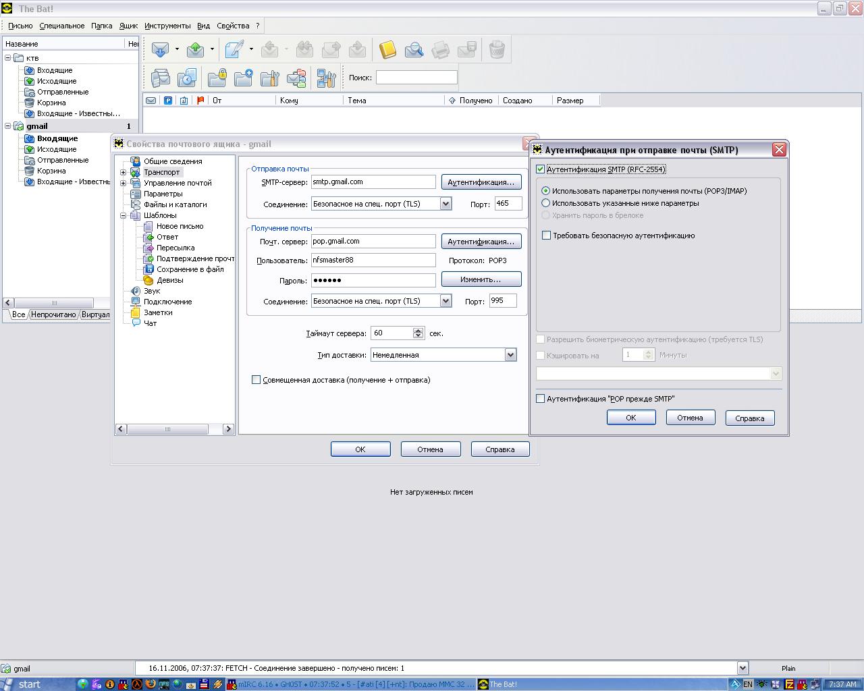Create a new message with quill icon
Image resolution: width=864 pixels, height=691 pixels.
click(x=234, y=49)
